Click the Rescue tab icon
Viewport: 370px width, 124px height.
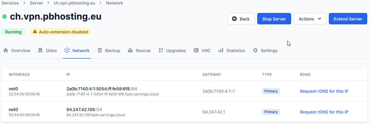(130, 51)
